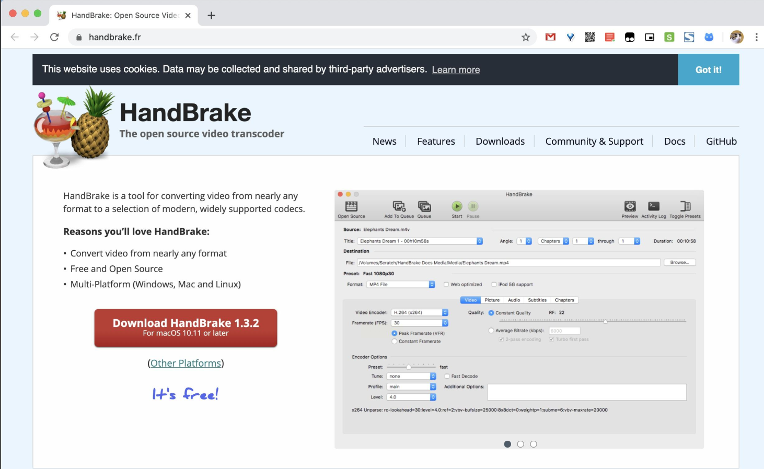
Task: Open the Downloads navigation item
Action: 500,142
